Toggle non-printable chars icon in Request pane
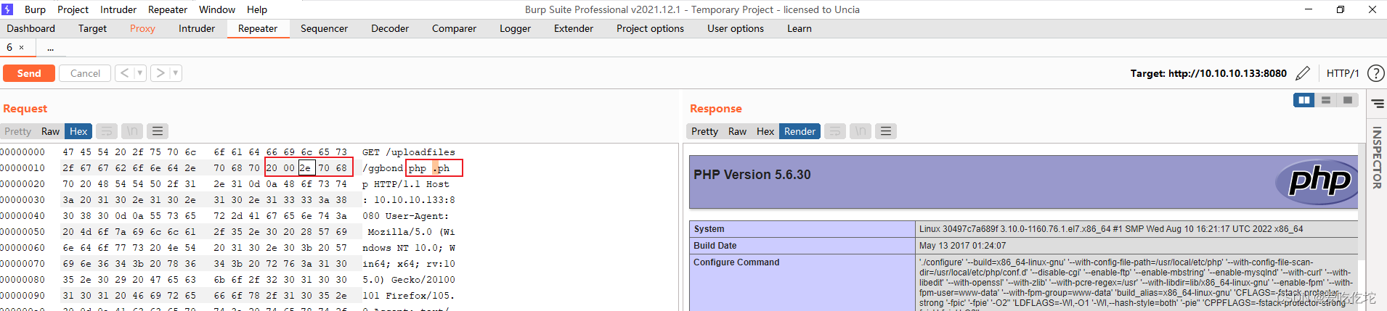Screen dimensions: 1387x311 click(x=131, y=131)
